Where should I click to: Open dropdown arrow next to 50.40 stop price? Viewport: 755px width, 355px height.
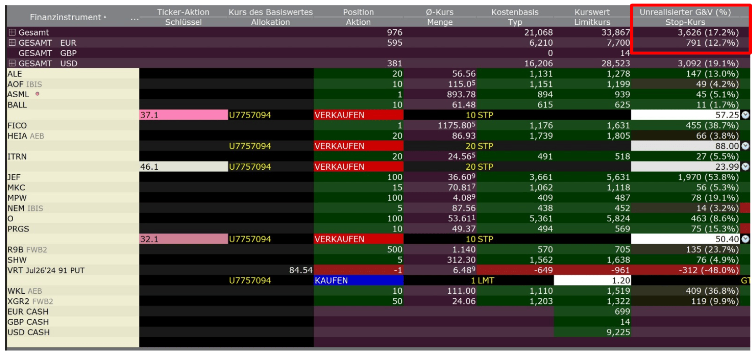745,239
